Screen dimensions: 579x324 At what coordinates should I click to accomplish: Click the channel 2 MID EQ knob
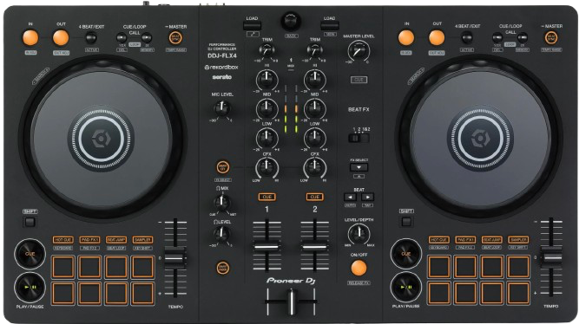point(314,108)
